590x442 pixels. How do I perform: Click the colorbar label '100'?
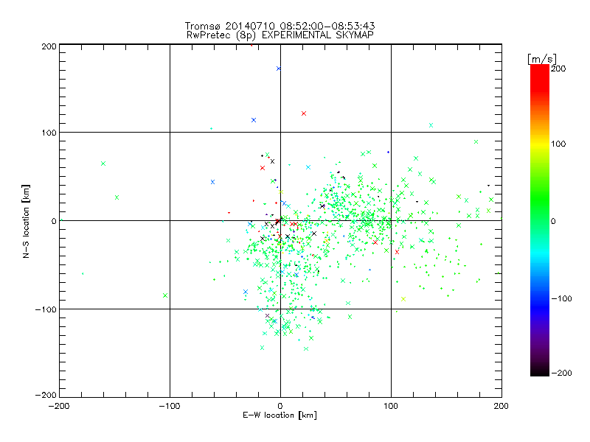(558, 144)
